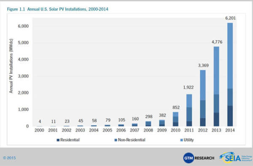Click the Non-Residential legend color square
Screen dimensions: 253x166
(116, 140)
